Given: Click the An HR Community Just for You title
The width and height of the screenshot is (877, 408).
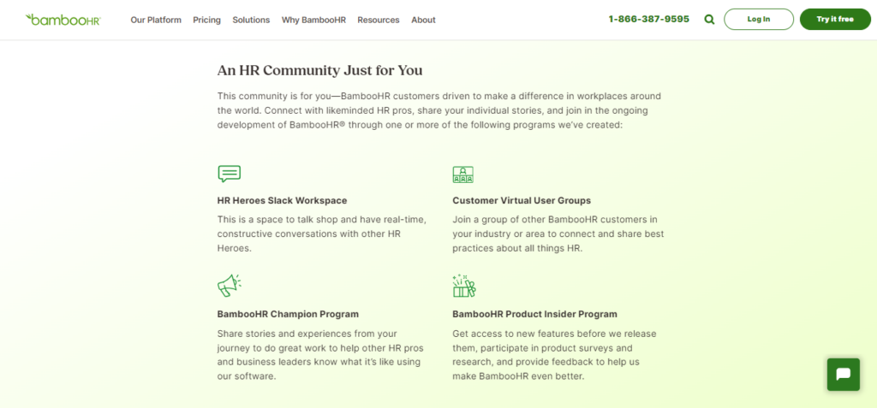Looking at the screenshot, I should [320, 70].
